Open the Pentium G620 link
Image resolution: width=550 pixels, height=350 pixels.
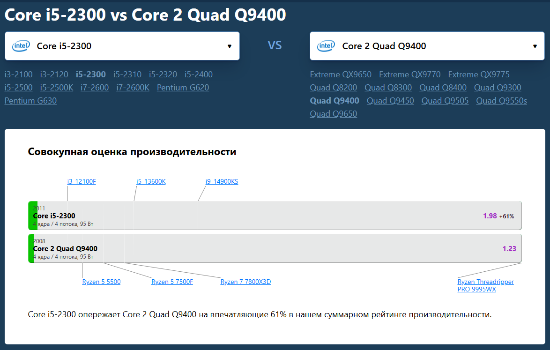point(183,87)
